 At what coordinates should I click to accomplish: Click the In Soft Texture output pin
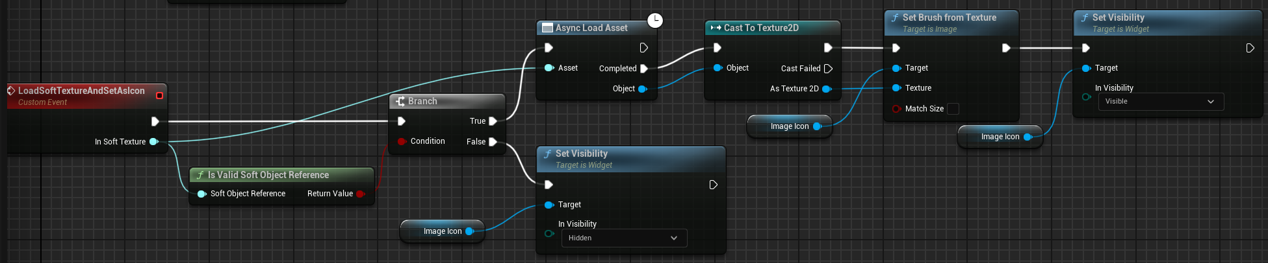[x=154, y=142]
